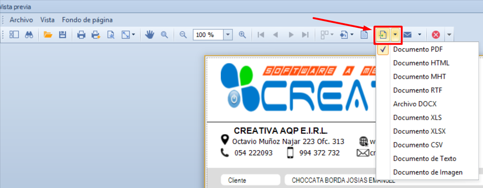The image size is (483, 188).
Task: Go to the previous page
Action: point(276,35)
